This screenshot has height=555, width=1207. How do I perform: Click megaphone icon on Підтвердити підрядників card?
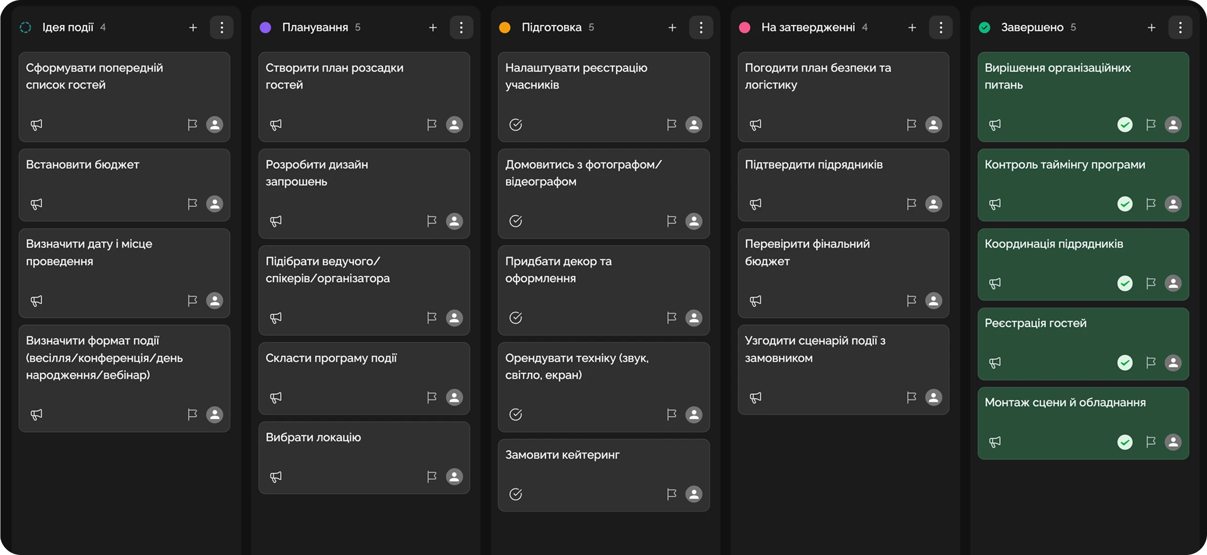click(755, 204)
